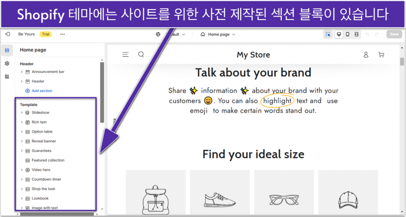Viewport: 406px width, 217px height.
Task: Open the three-dot theme actions menu
Action: click(63, 34)
